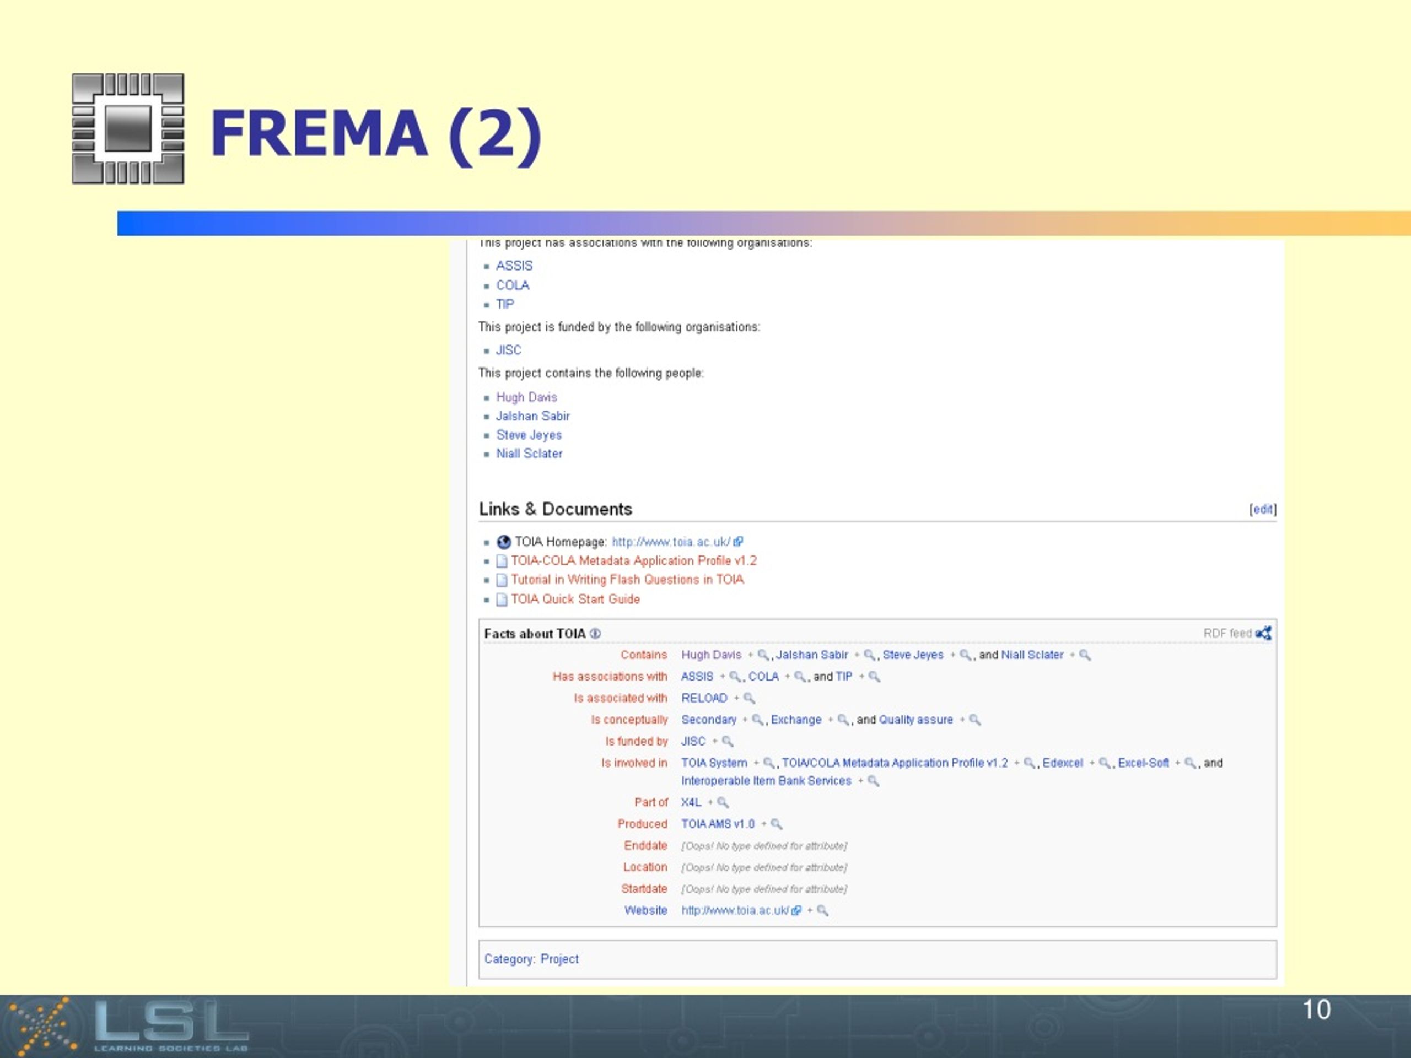Click the search magnifier after Secondary
Image resolution: width=1411 pixels, height=1058 pixels.
(758, 720)
